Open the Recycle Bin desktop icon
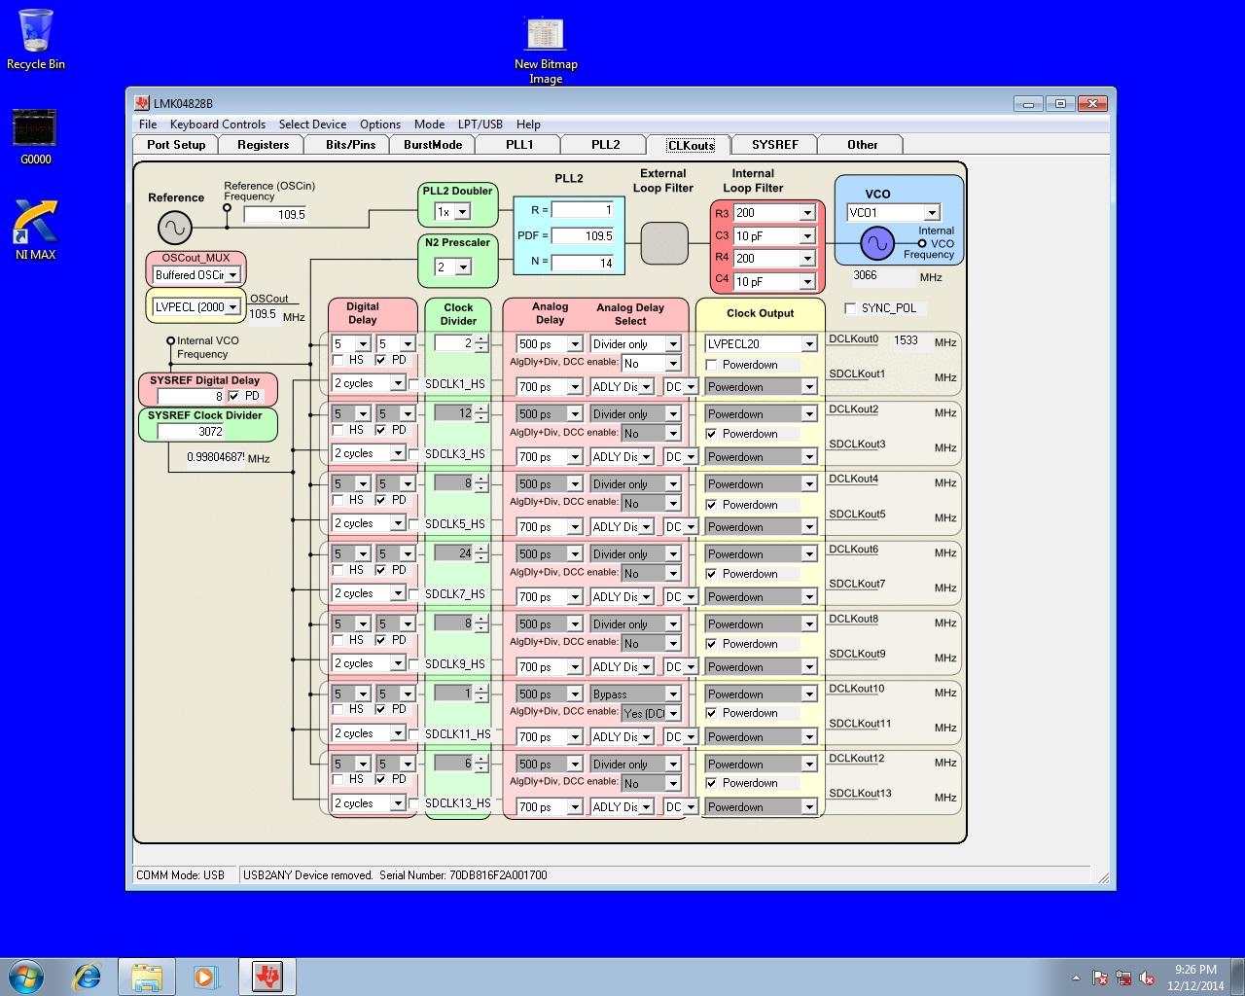Viewport: 1245px width, 996px height. [x=36, y=39]
